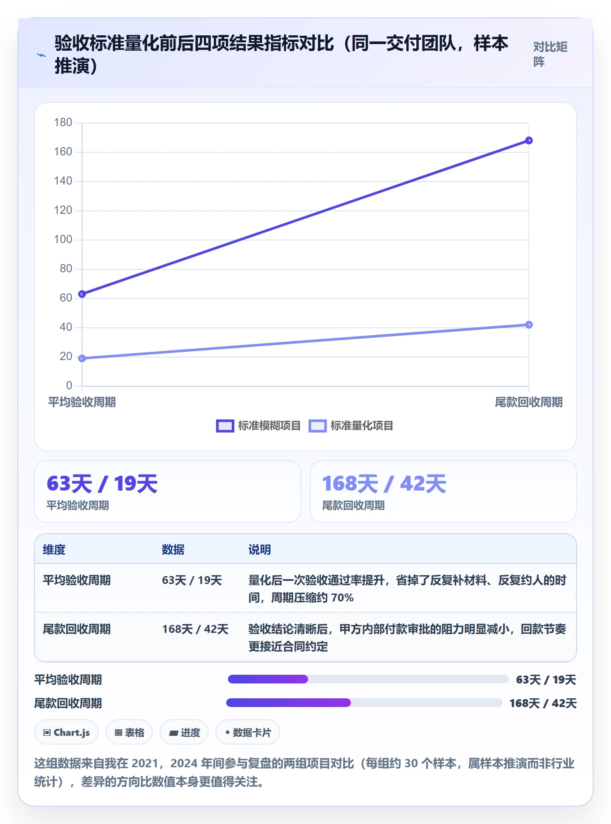The height and width of the screenshot is (824, 611).
Task: Select the 平均验收周期 cell in the table
Action: (x=77, y=580)
